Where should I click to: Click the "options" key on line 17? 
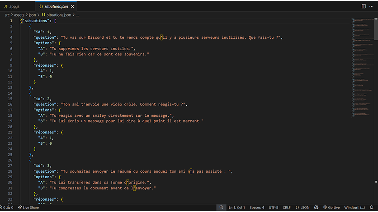[x=45, y=110]
